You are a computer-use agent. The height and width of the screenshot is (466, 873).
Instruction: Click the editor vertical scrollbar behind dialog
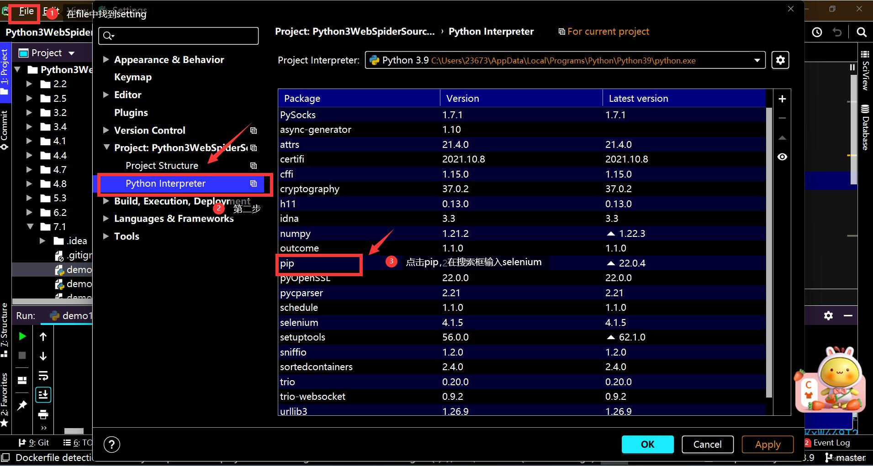pos(853,130)
